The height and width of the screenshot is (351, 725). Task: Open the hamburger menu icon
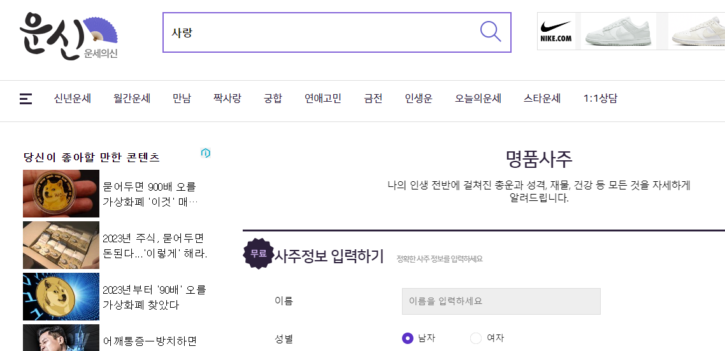pyautogui.click(x=26, y=99)
